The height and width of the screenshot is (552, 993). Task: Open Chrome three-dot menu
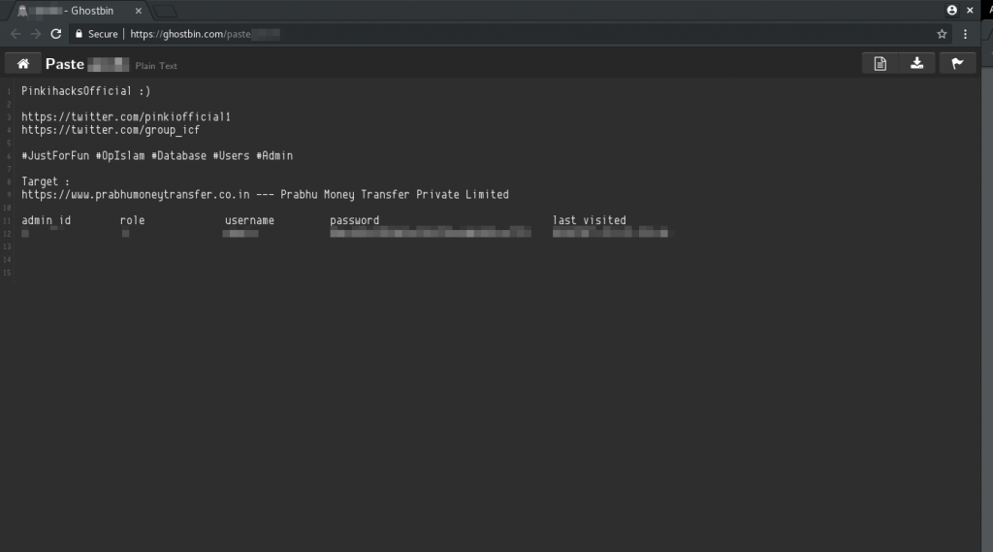click(965, 34)
